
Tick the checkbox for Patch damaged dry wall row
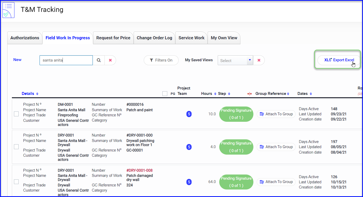(x=16, y=182)
